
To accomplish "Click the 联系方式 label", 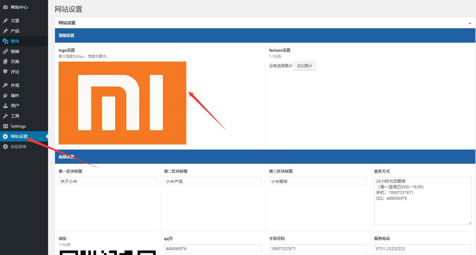I will coord(382,171).
